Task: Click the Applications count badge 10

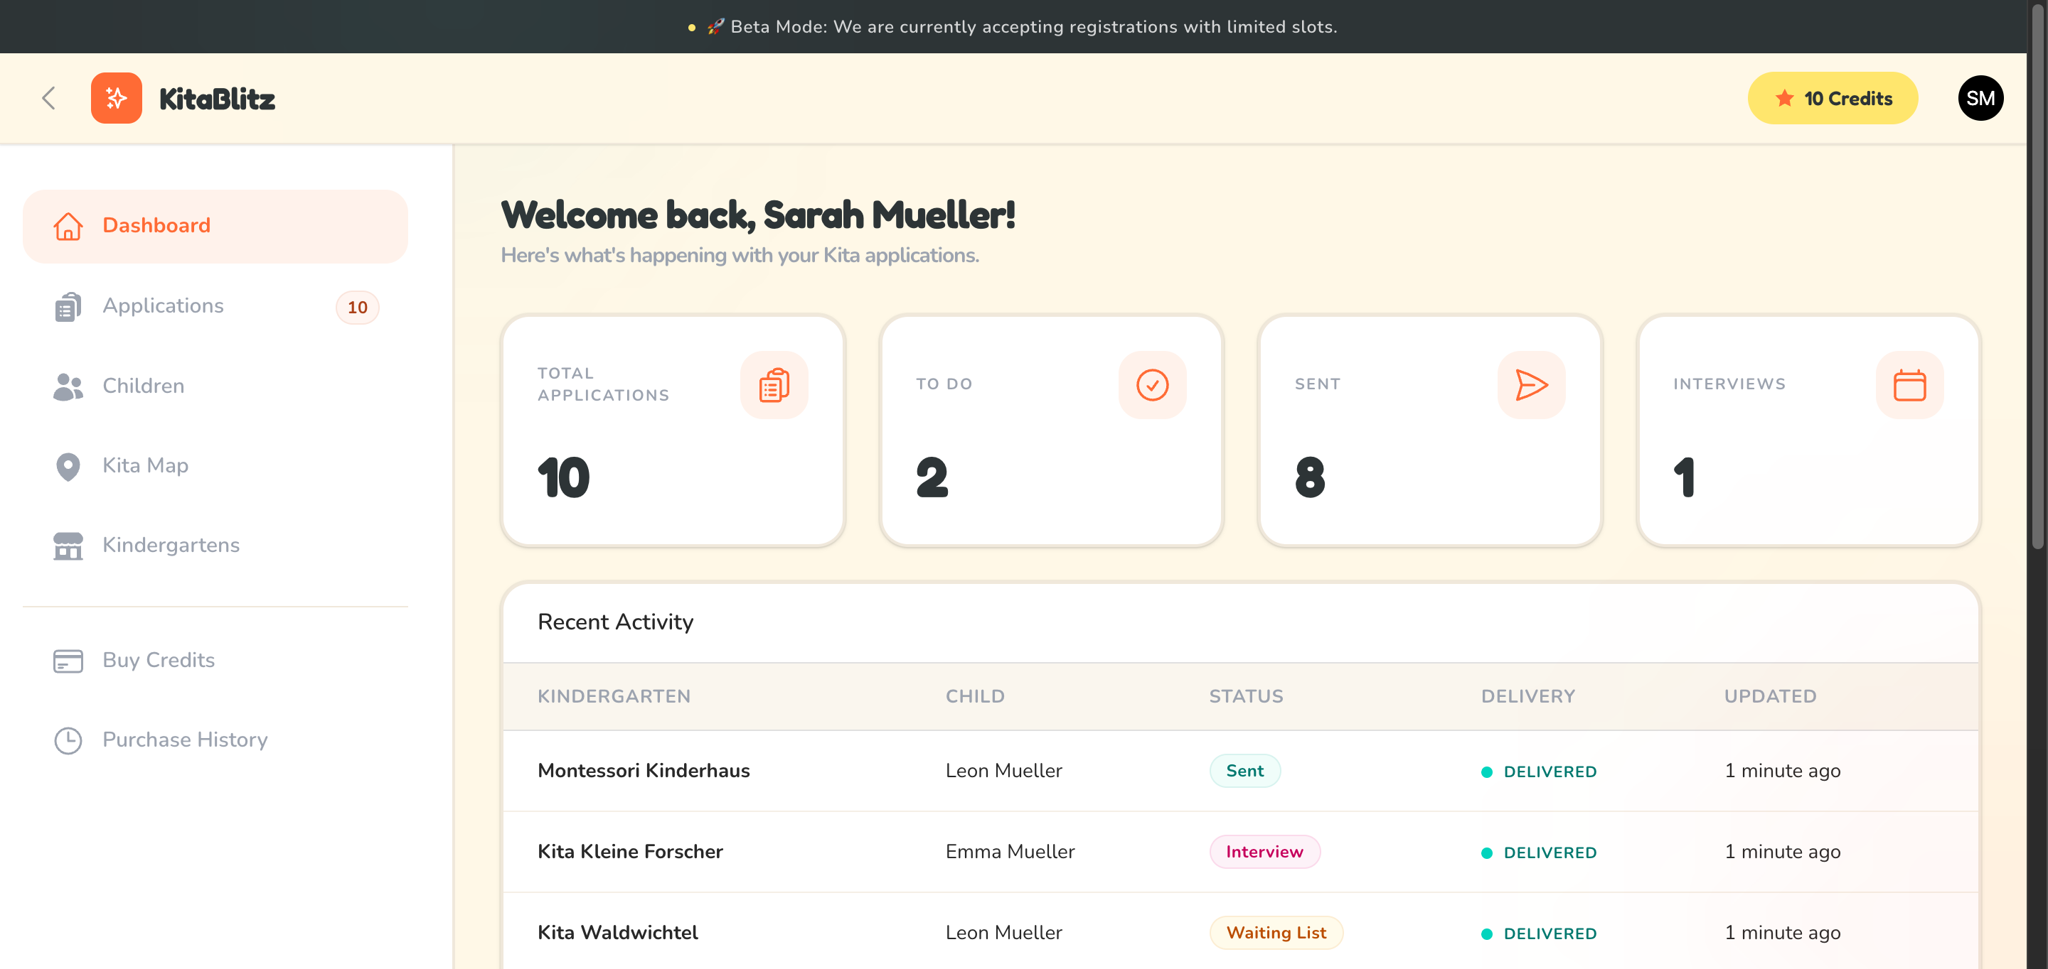Action: [357, 308]
